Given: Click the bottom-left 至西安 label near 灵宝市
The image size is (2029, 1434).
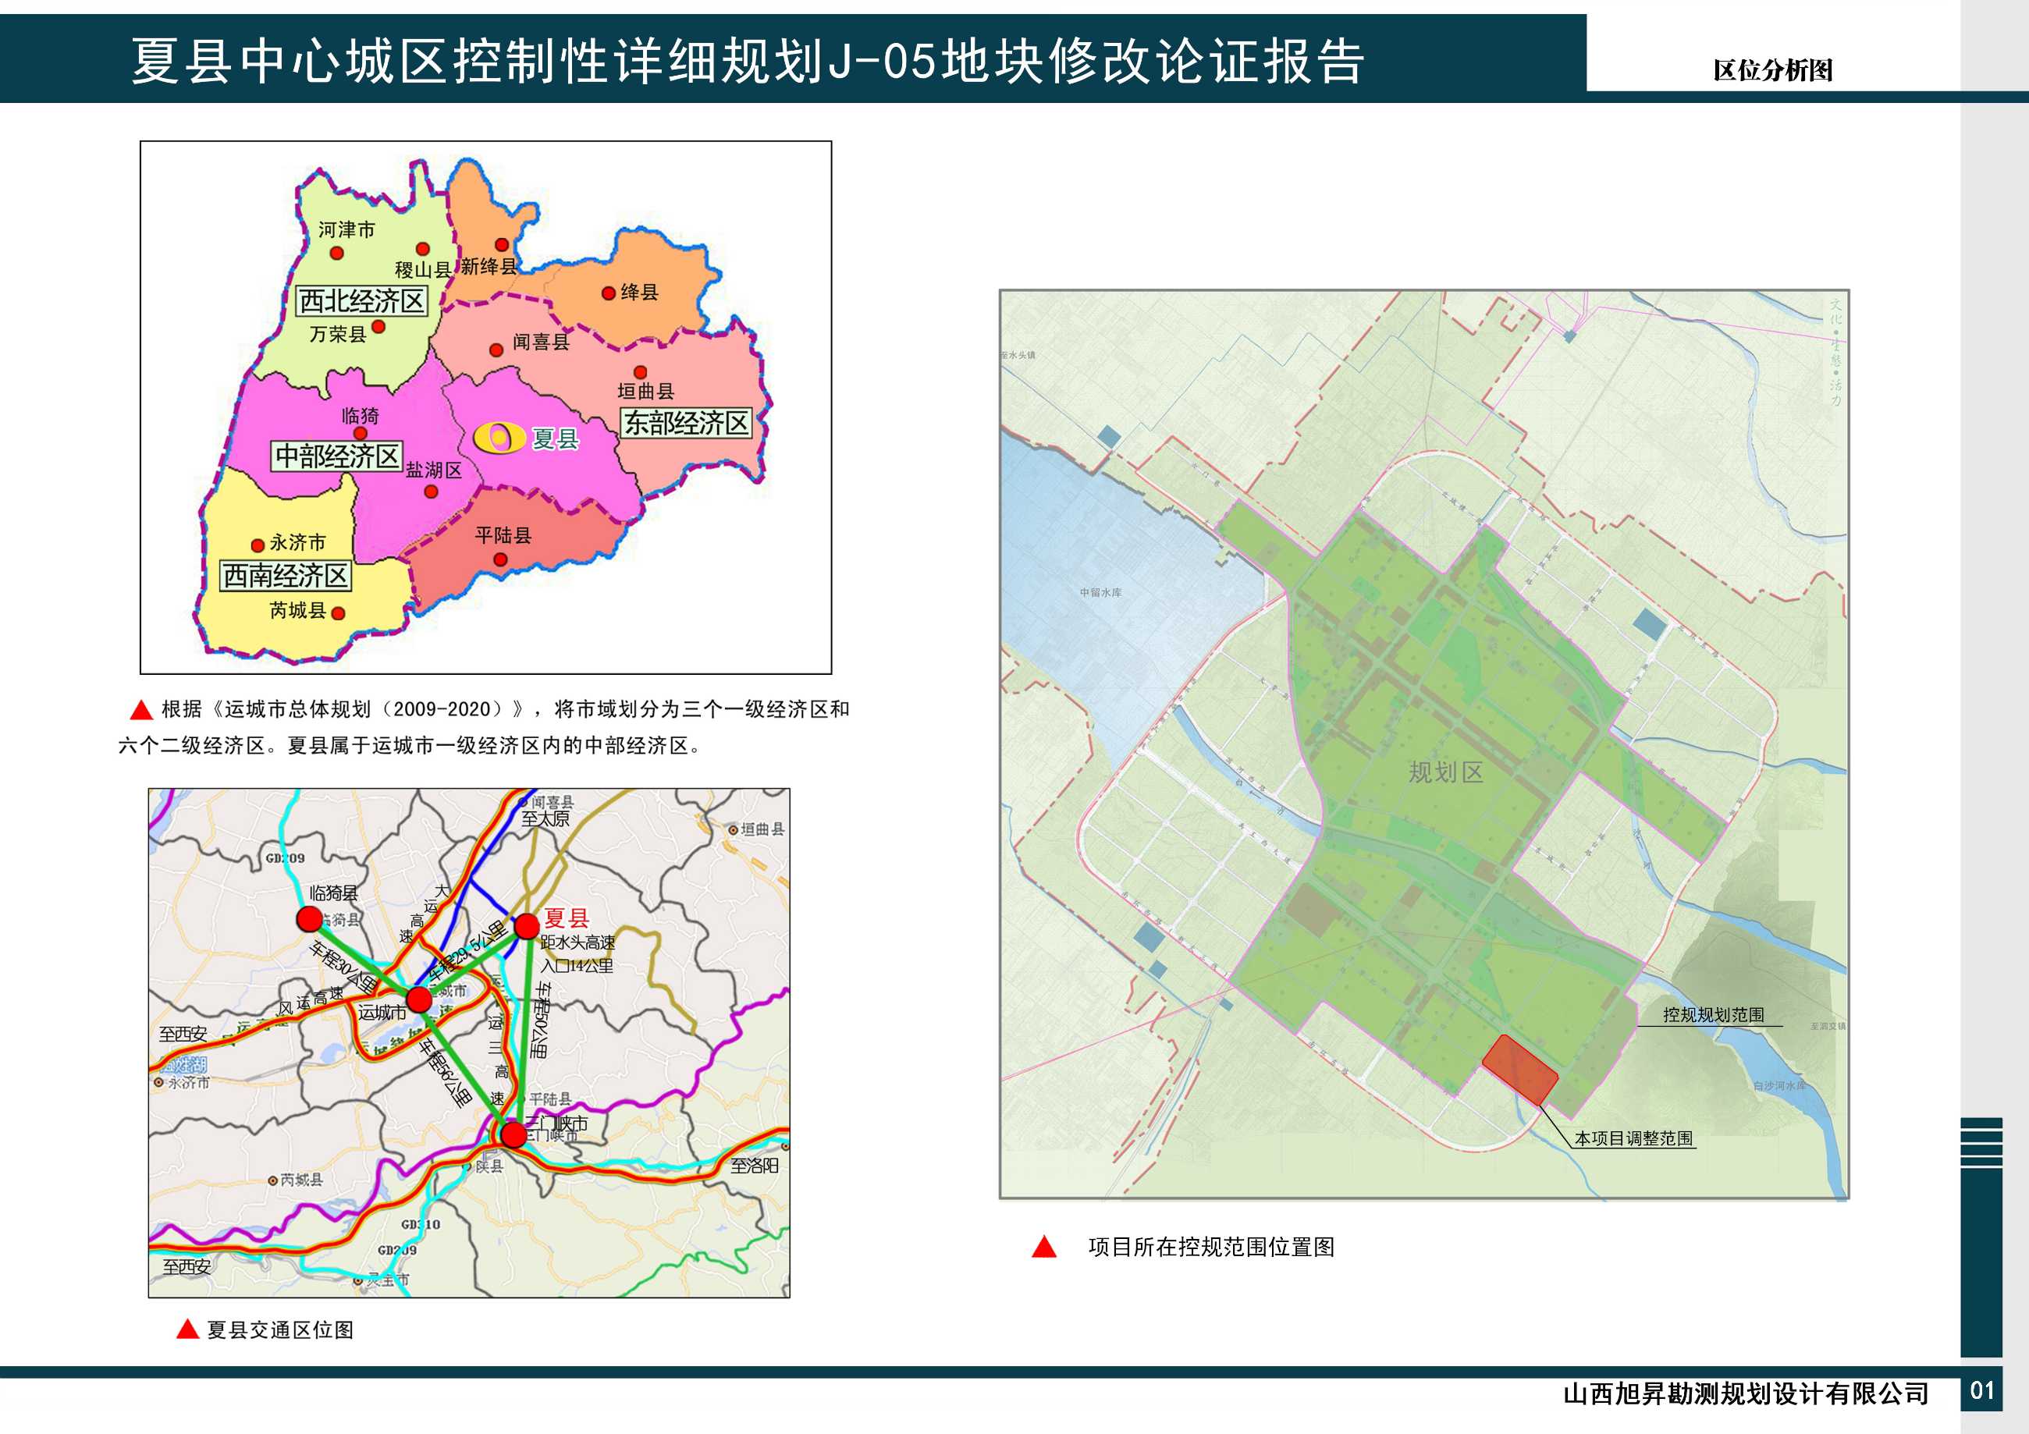Looking at the screenshot, I should pos(187,1266).
